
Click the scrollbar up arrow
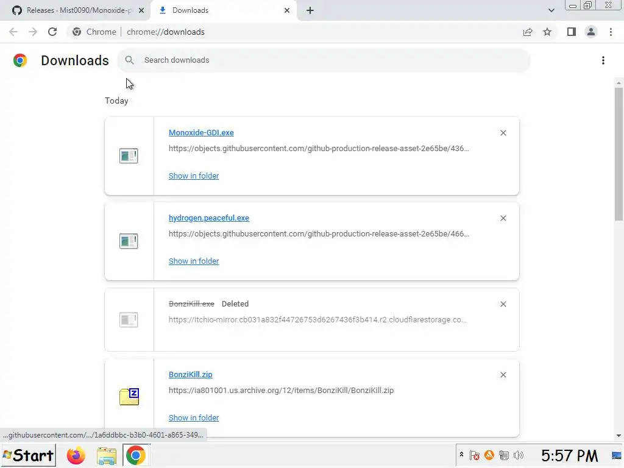pos(619,83)
